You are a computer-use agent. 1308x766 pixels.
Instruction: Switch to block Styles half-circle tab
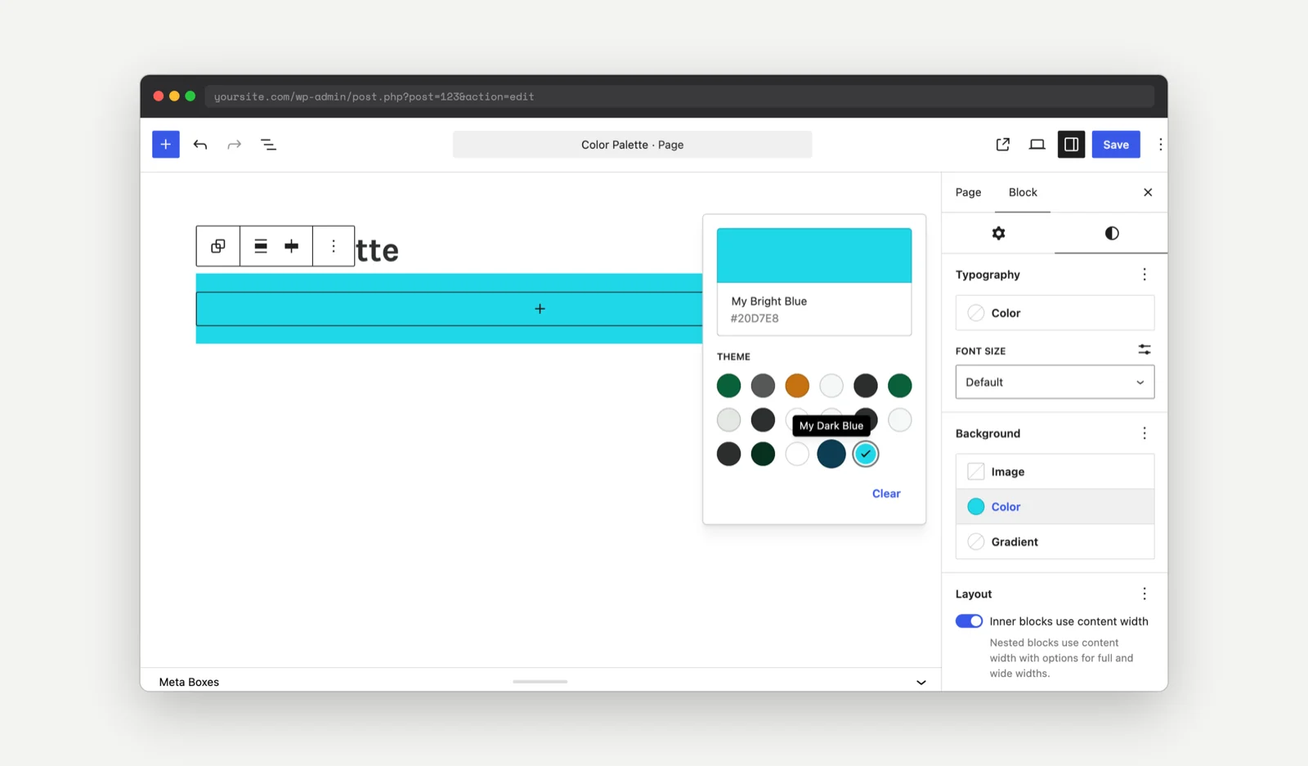(1112, 233)
